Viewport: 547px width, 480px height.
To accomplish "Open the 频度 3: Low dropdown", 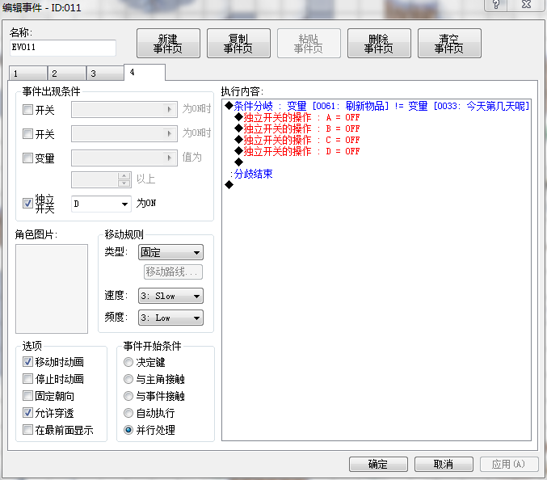I will (171, 318).
